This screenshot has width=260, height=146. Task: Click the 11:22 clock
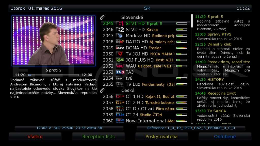click(x=243, y=8)
